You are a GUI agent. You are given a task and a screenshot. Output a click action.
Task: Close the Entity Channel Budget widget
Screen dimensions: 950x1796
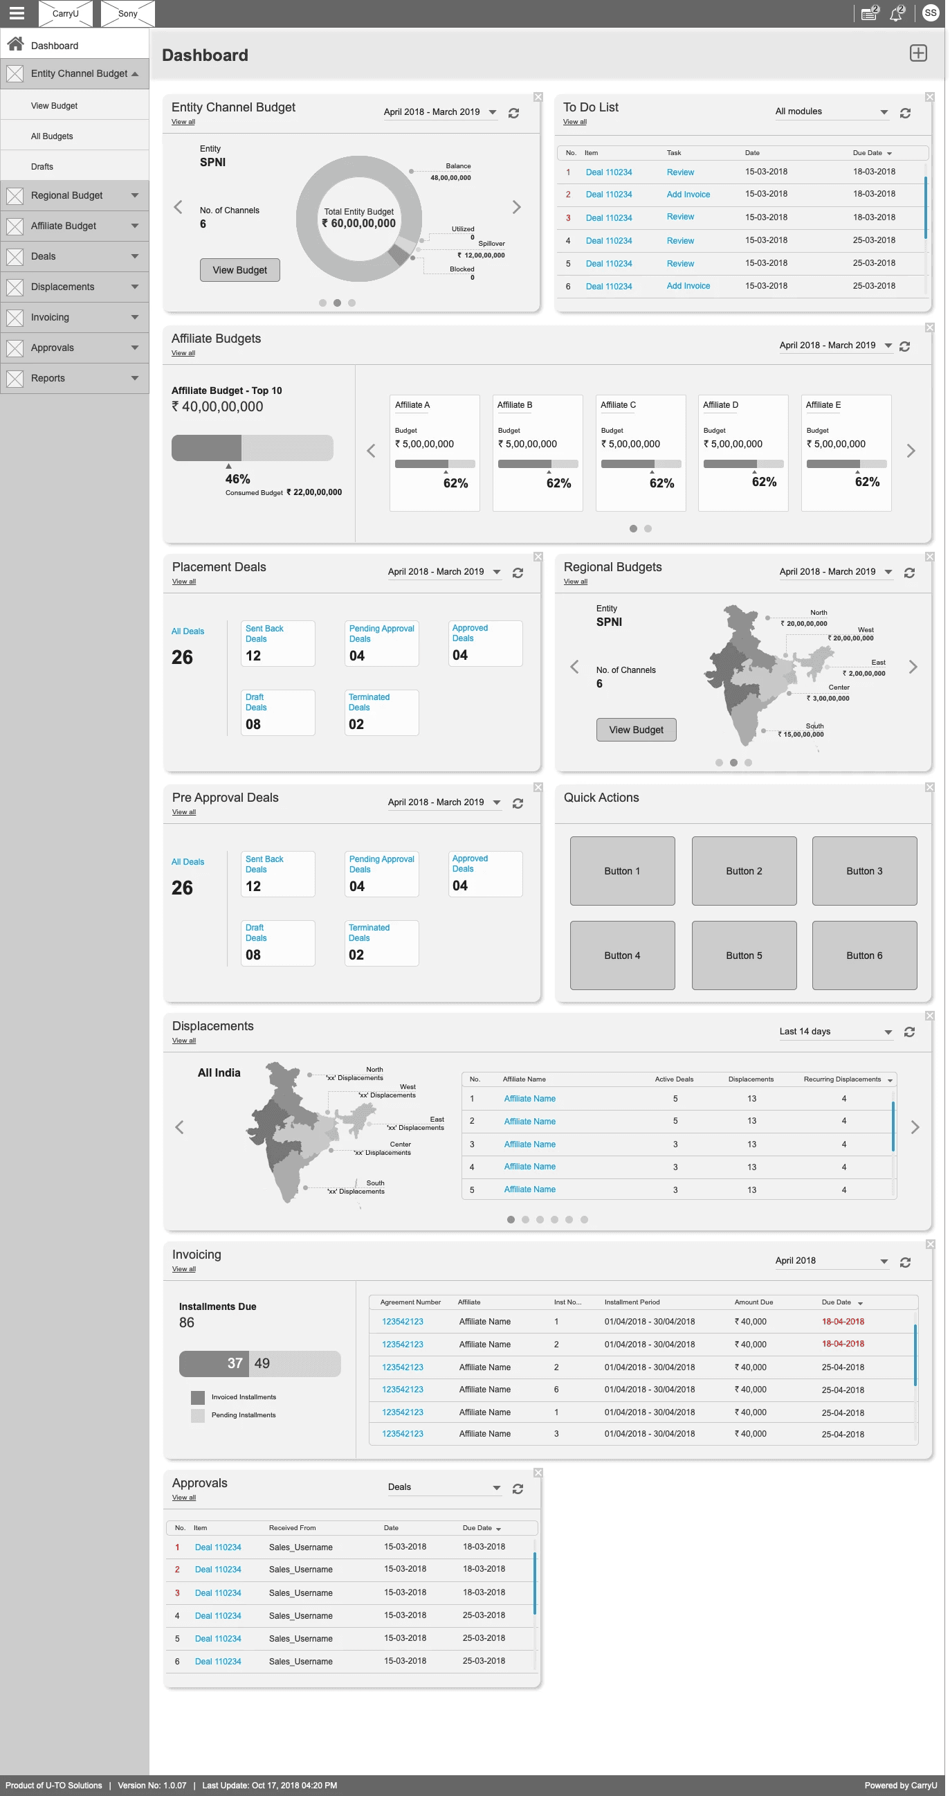(x=538, y=97)
